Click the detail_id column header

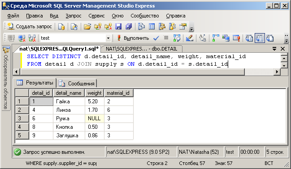click(41, 93)
